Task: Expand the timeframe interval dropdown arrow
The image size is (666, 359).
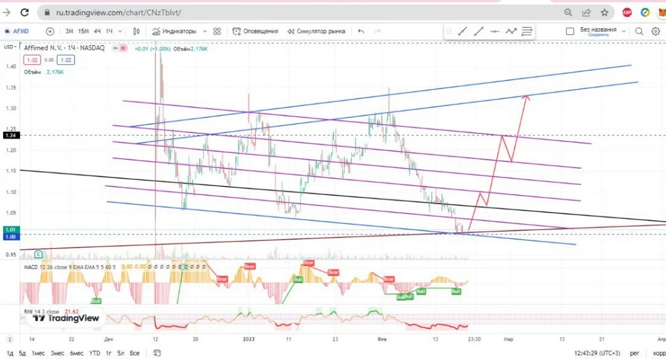Action: pos(120,31)
